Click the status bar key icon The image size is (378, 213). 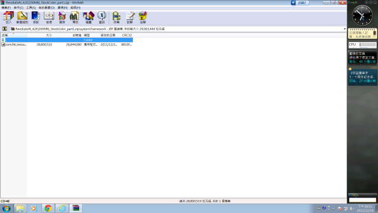[x=8, y=201]
